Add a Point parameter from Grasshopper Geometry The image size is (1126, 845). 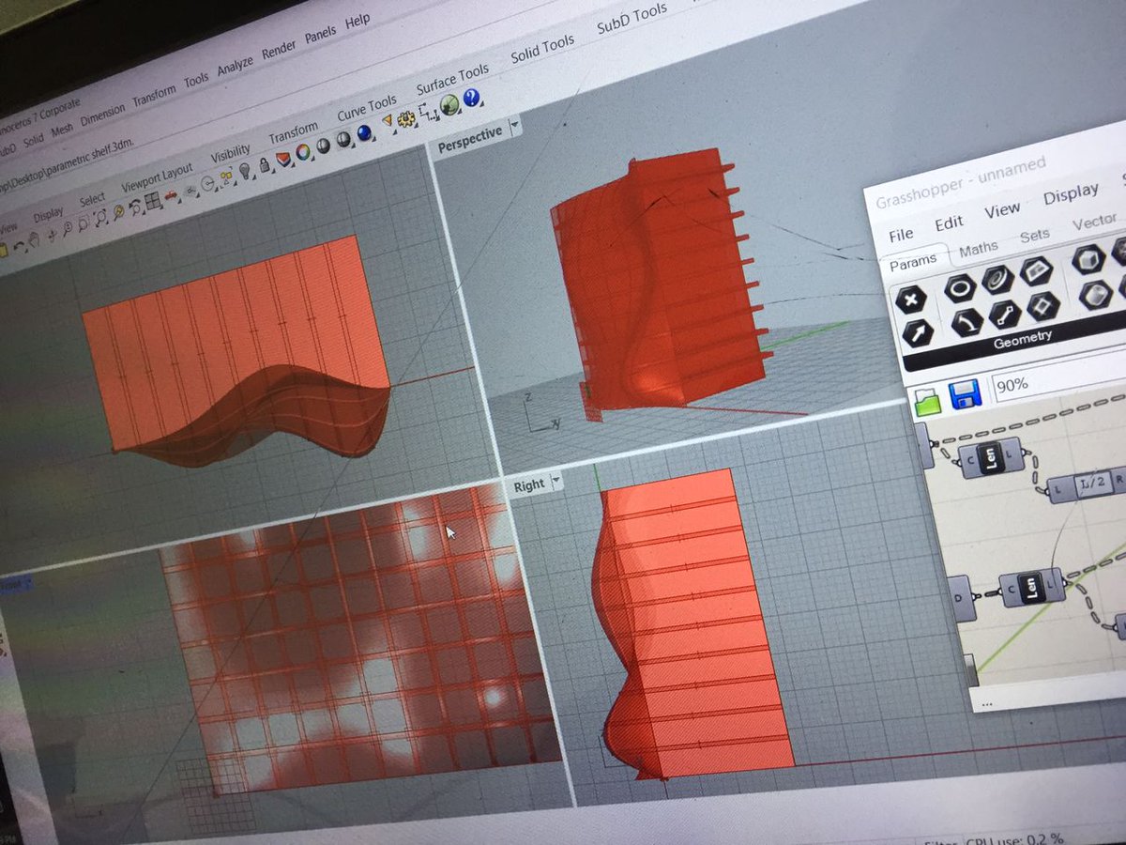coord(911,300)
